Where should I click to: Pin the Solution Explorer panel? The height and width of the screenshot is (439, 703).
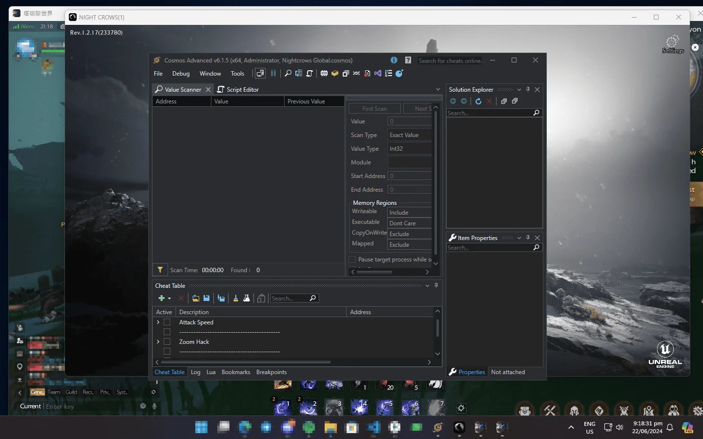528,89
